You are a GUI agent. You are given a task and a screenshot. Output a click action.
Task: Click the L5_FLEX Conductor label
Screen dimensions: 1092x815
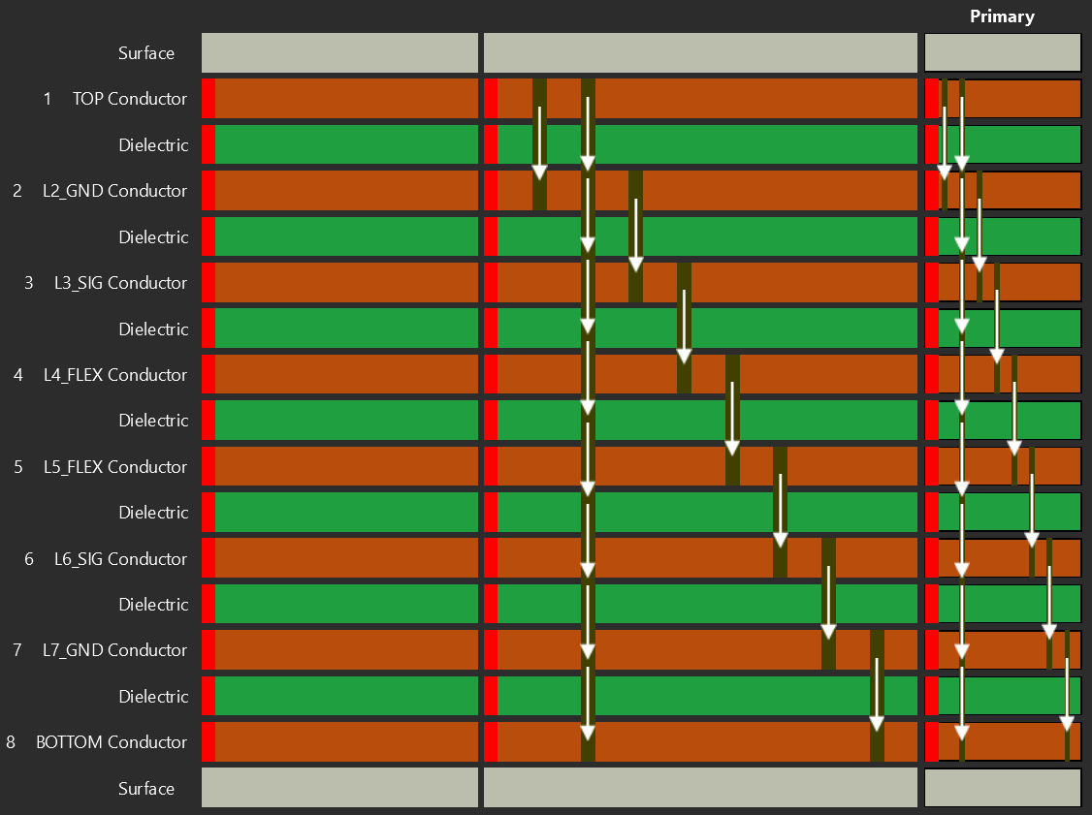[x=114, y=466]
